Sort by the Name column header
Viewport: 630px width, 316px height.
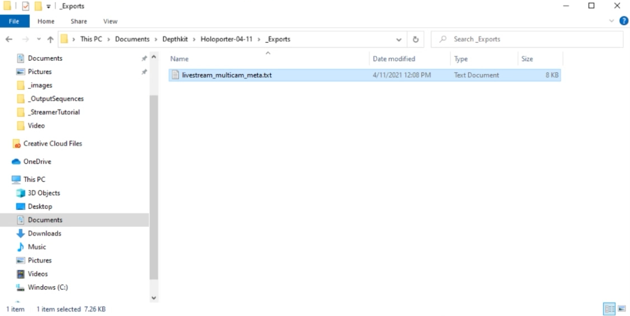pyautogui.click(x=179, y=58)
